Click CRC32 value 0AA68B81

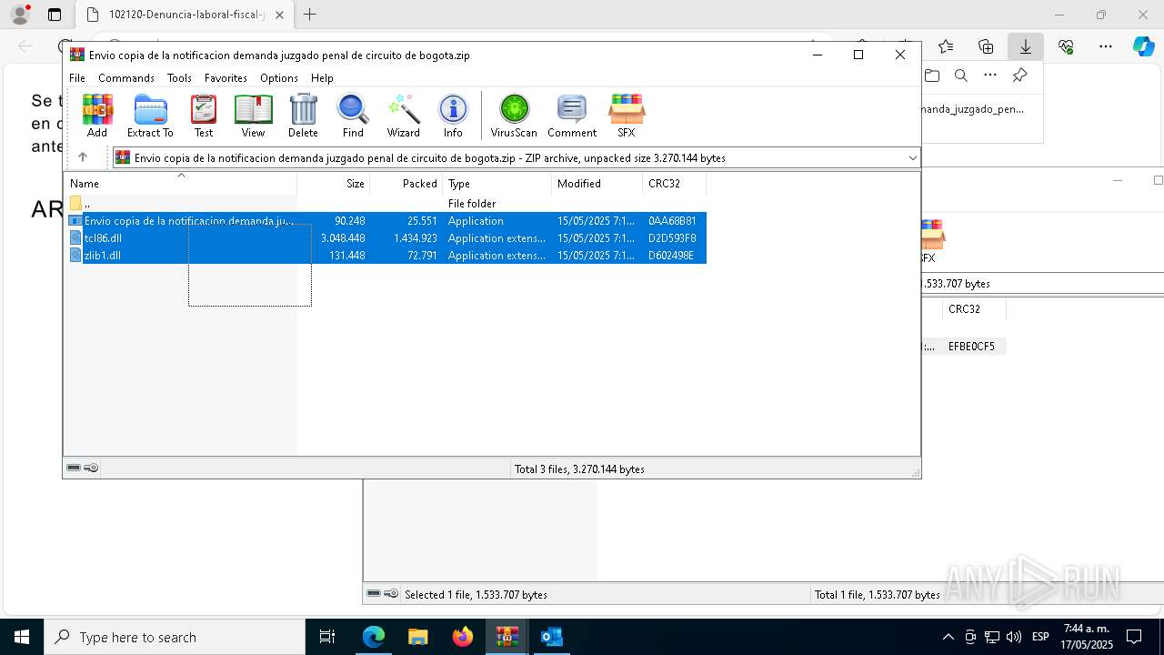click(x=672, y=221)
